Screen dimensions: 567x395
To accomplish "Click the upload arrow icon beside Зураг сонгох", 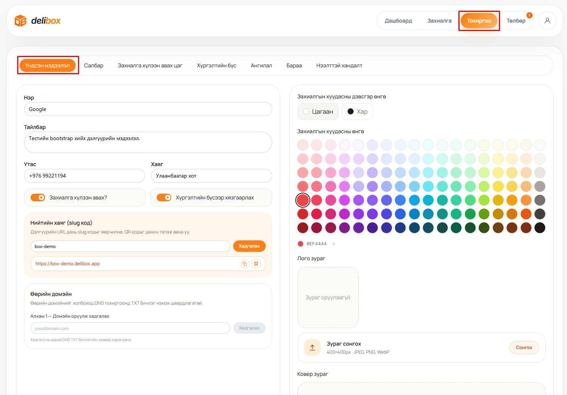I will point(312,348).
